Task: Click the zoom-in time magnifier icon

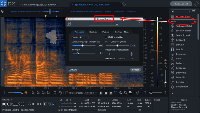Action: tap(33, 93)
